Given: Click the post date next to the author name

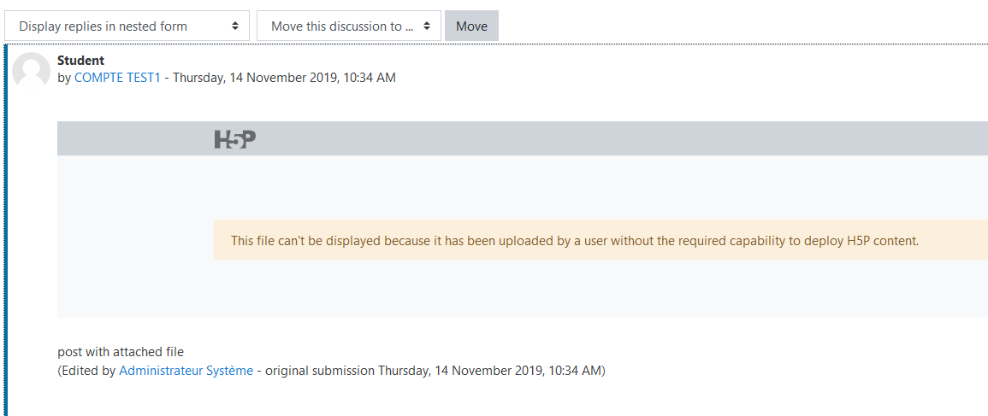Looking at the screenshot, I should (x=284, y=78).
